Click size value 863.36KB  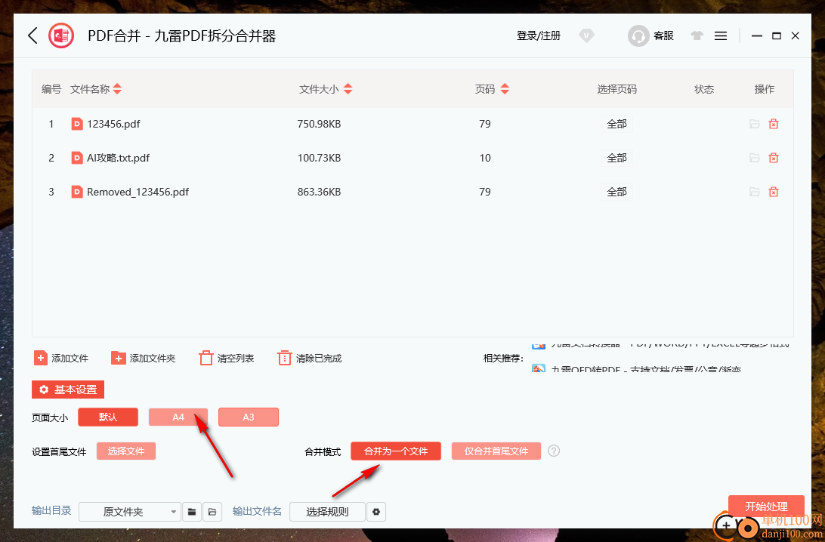tap(319, 192)
